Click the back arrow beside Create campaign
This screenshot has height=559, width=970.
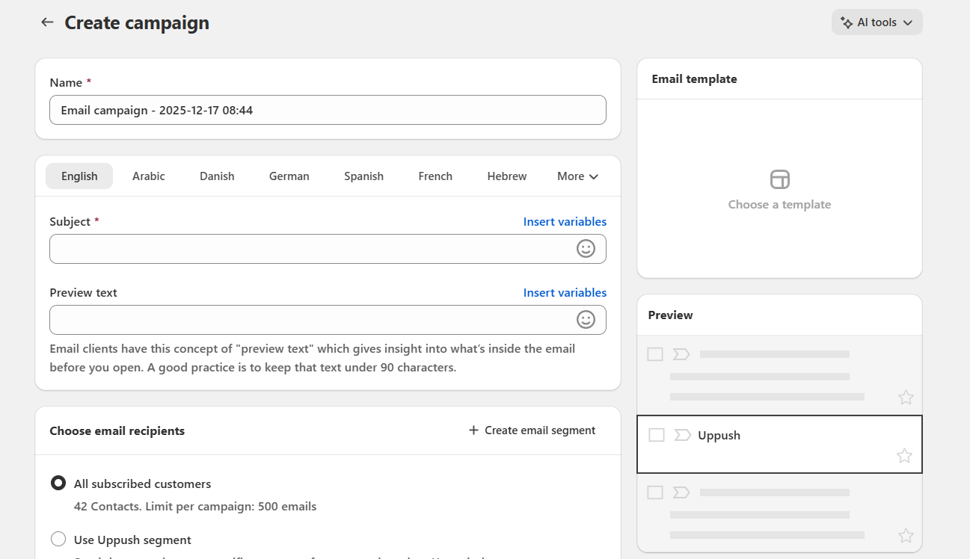point(47,22)
